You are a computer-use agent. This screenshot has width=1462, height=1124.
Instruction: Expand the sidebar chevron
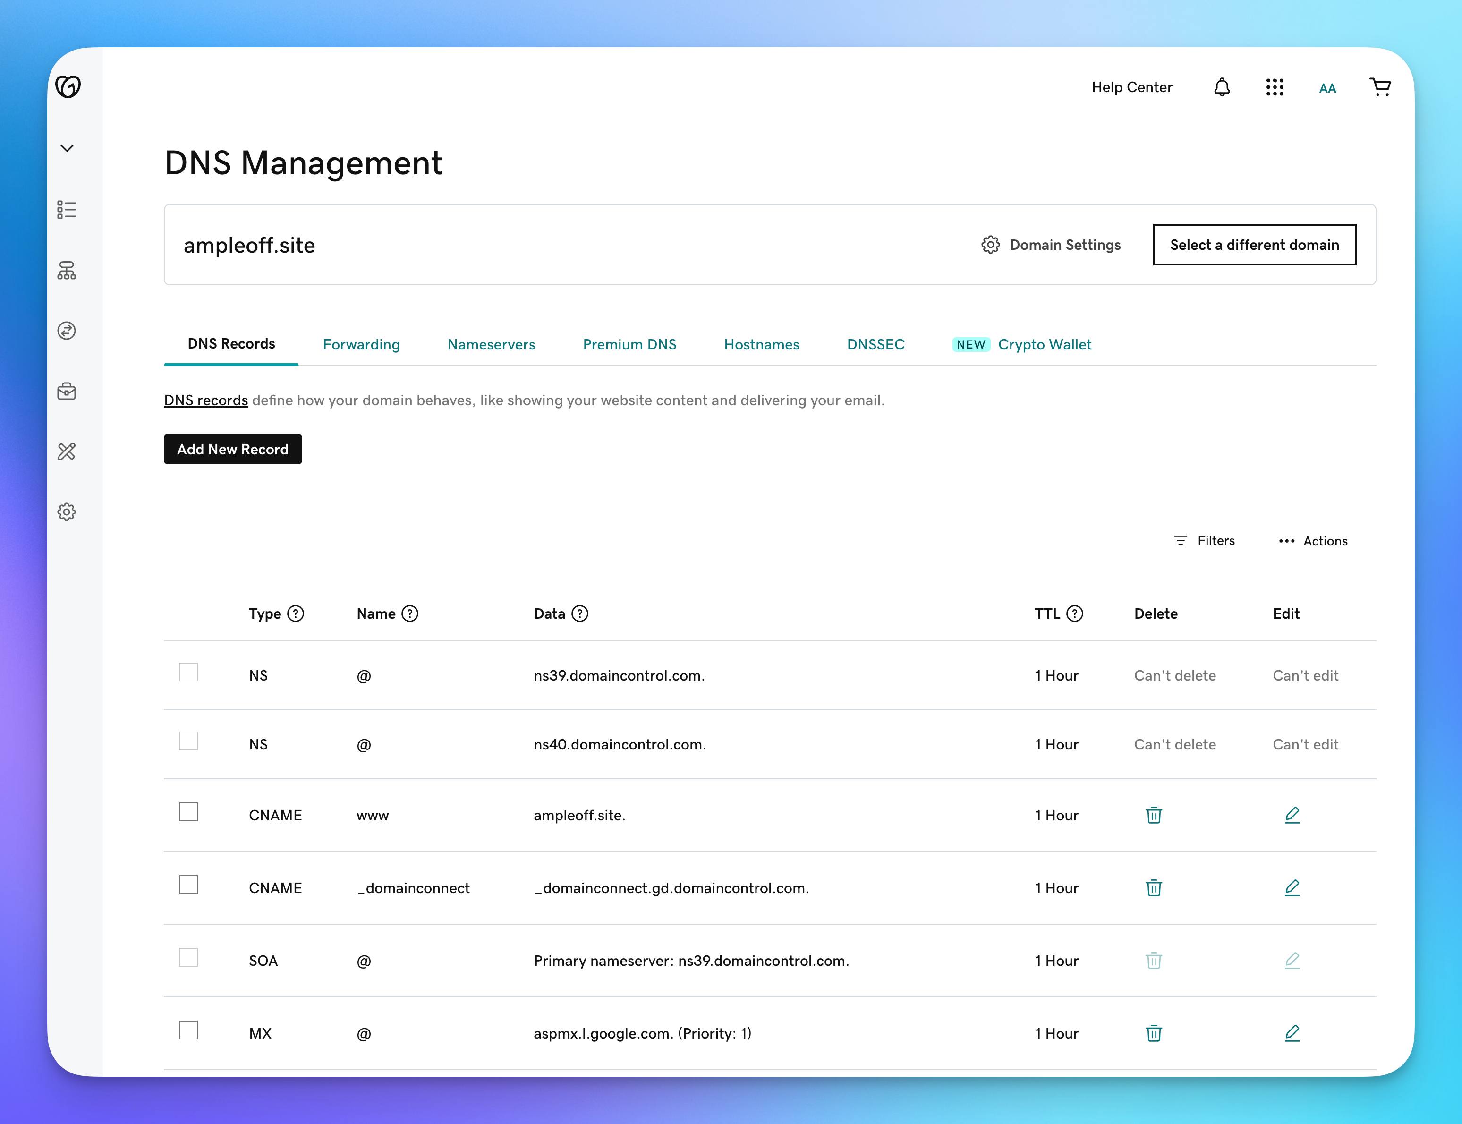(67, 148)
